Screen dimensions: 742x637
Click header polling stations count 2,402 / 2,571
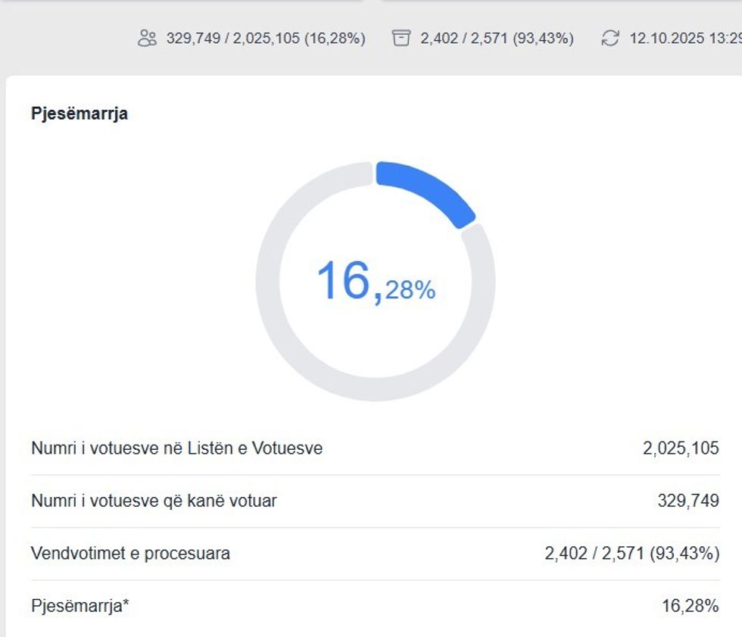[465, 39]
